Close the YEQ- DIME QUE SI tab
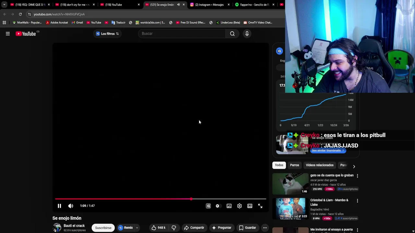This screenshot has width=415, height=233. point(49,5)
